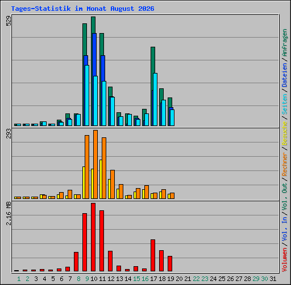Click the Dateien legend label

(285, 75)
